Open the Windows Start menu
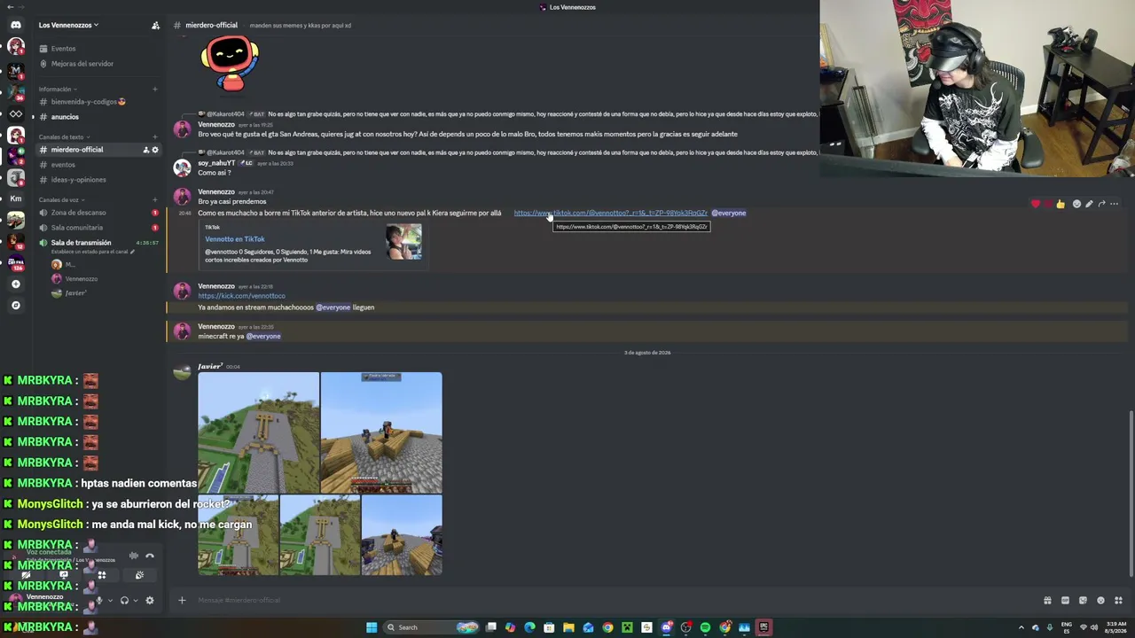 pyautogui.click(x=372, y=627)
